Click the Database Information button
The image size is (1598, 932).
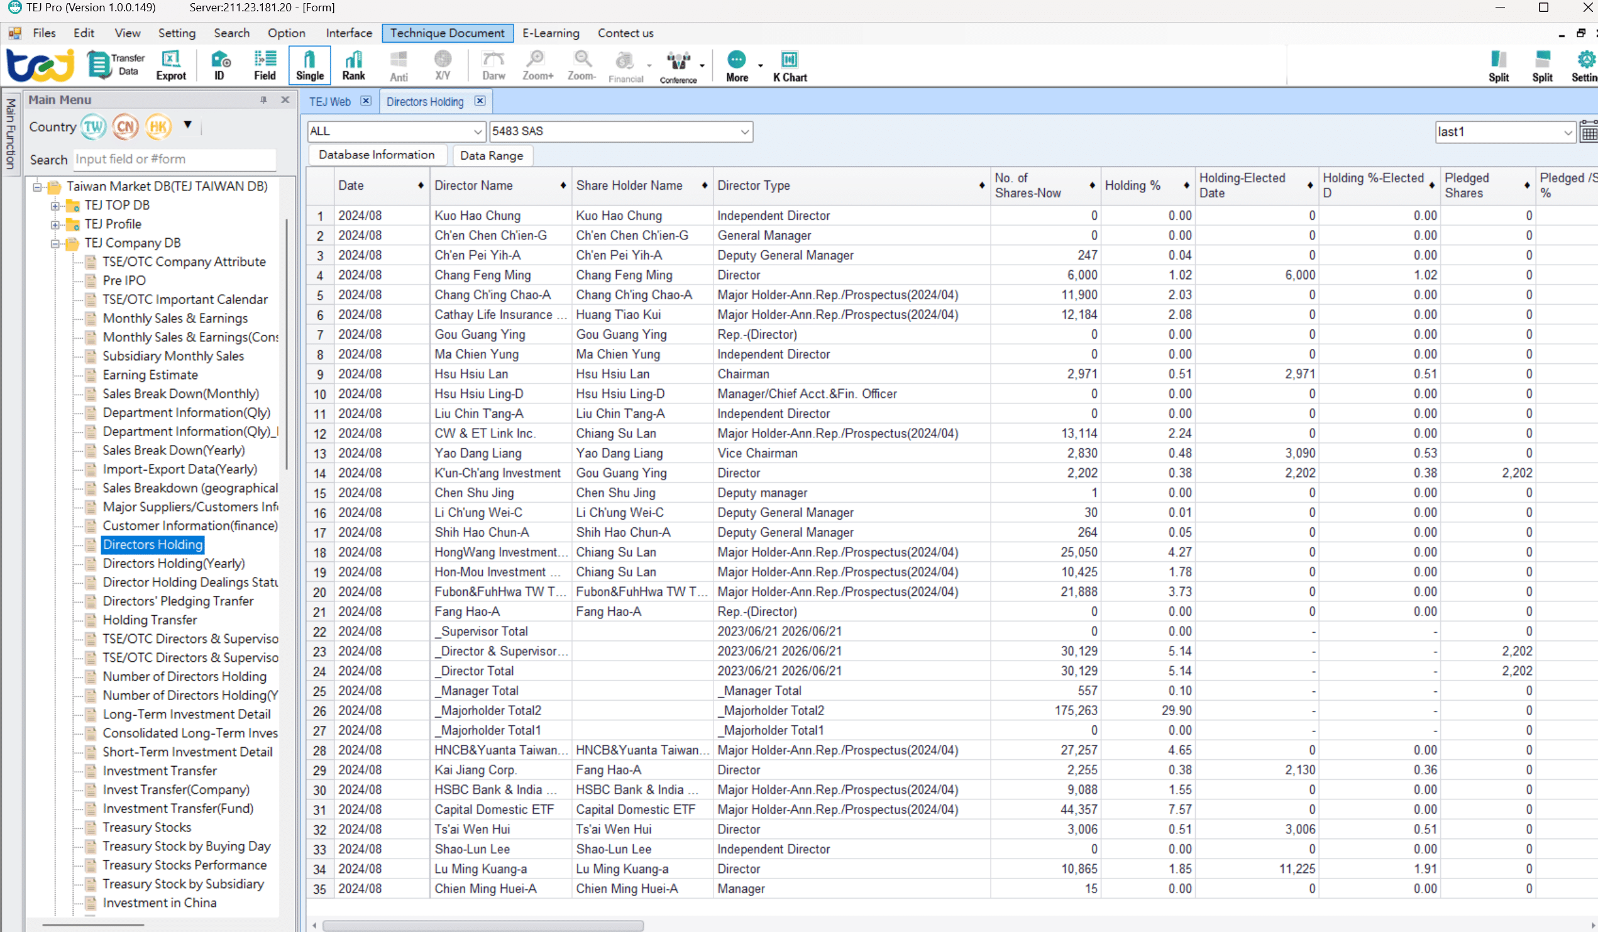pyautogui.click(x=377, y=154)
